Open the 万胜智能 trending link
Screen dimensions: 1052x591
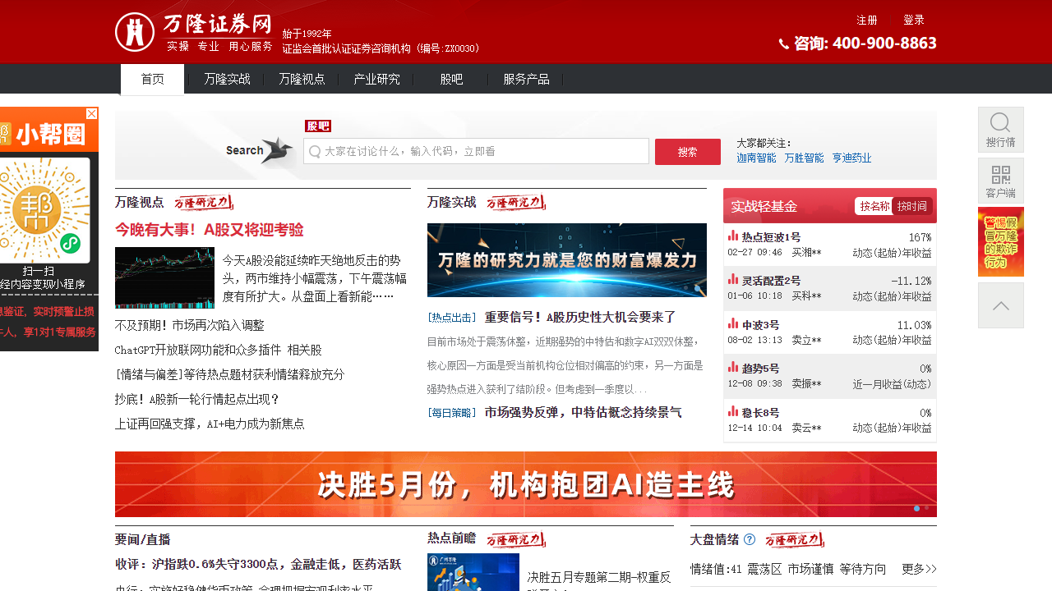tap(804, 158)
